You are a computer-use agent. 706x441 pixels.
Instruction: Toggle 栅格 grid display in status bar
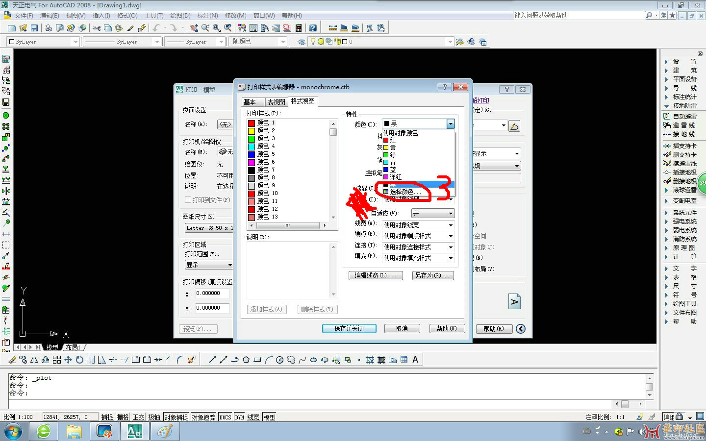tap(123, 417)
